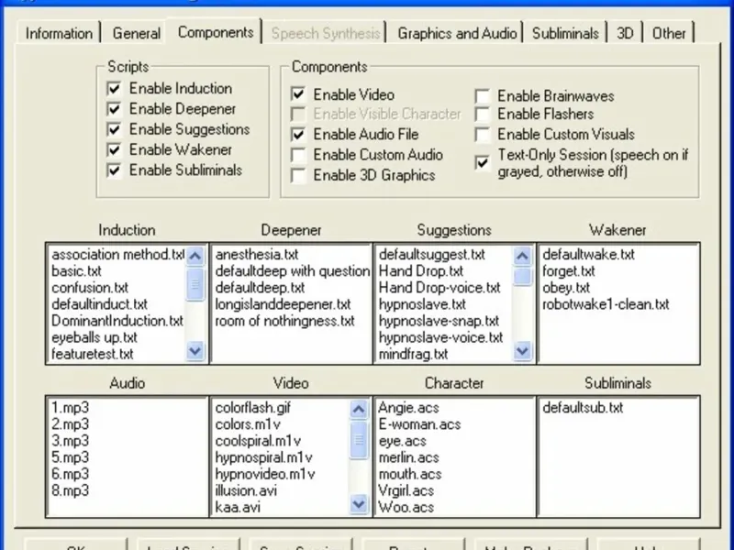
Task: Open the Other tab
Action: [x=669, y=33]
